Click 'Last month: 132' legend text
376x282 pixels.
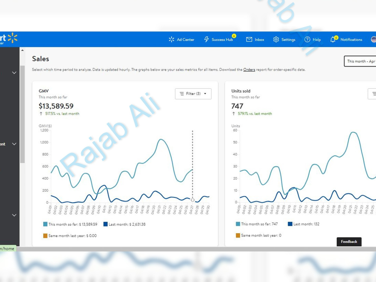(306, 224)
